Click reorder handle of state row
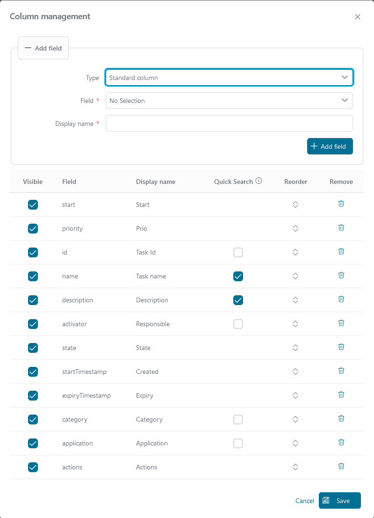Viewport: 374px width, 518px height. point(295,348)
